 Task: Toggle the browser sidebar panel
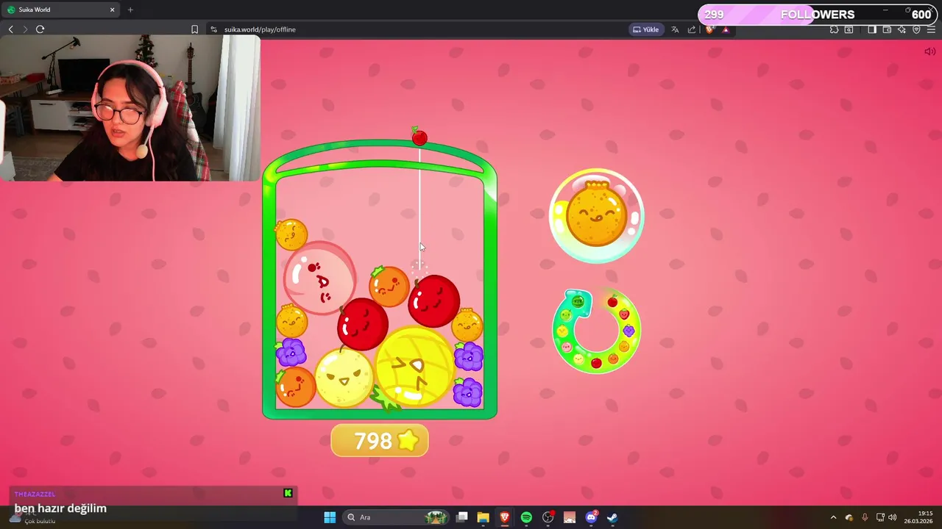click(x=872, y=29)
